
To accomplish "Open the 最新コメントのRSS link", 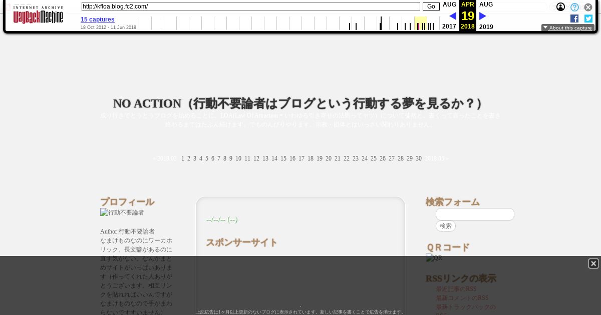I will [x=462, y=298].
